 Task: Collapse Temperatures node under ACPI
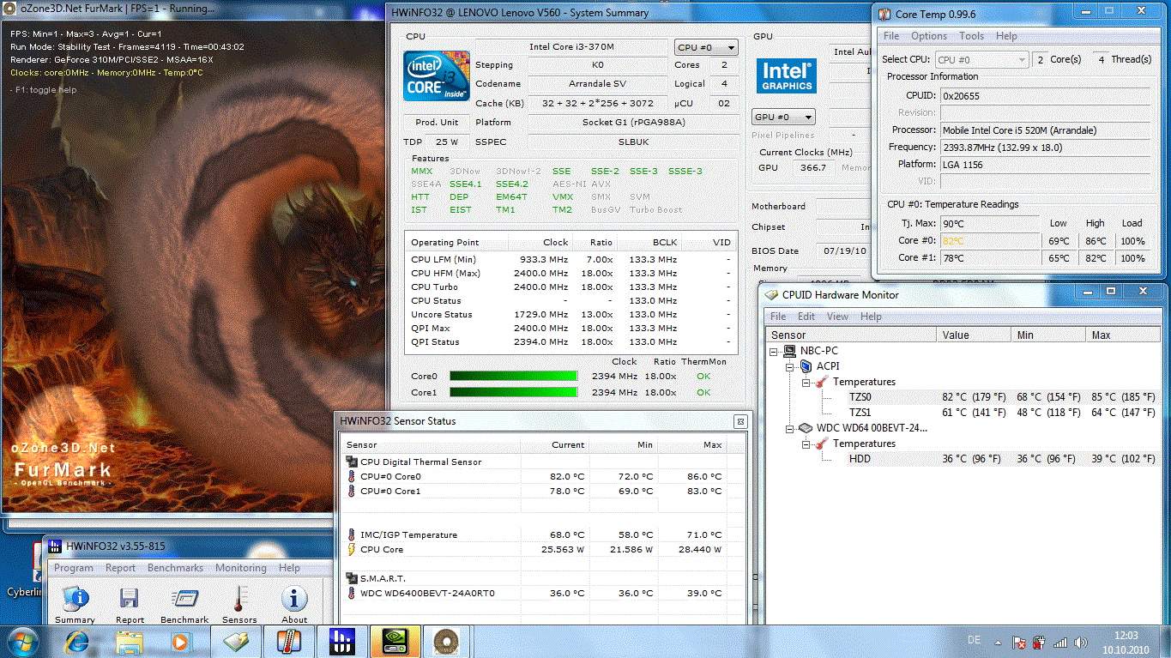click(806, 382)
